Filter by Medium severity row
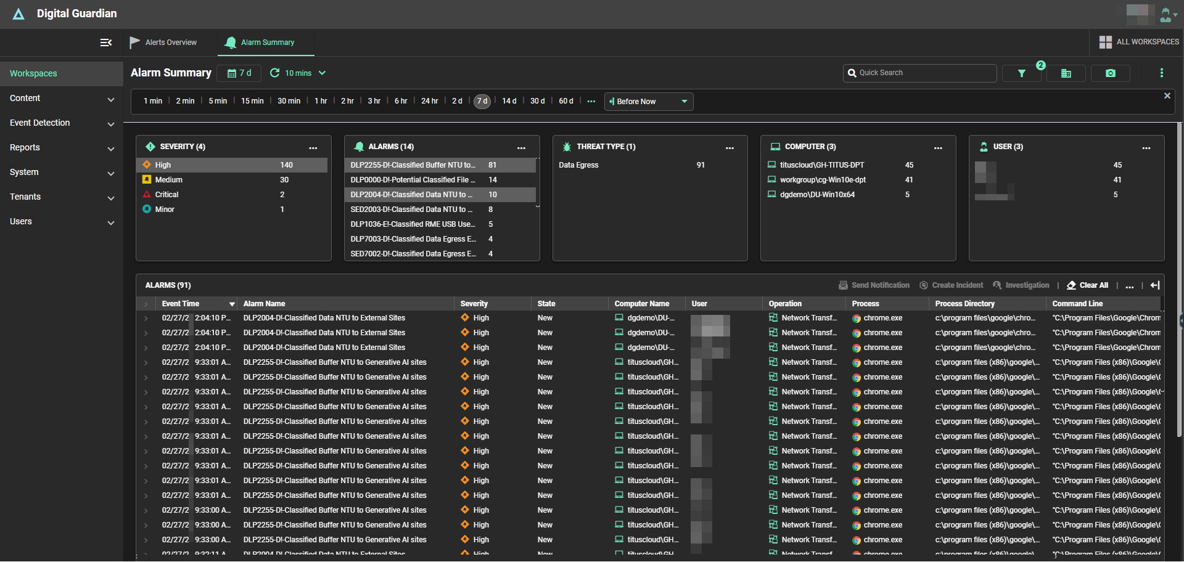This screenshot has height=562, width=1184. click(x=232, y=180)
